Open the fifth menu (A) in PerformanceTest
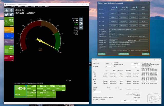 pyautogui.click(x=33, y=7)
